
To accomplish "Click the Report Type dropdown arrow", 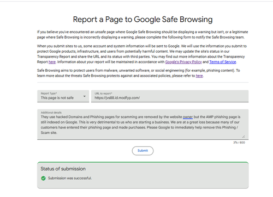I will pos(85,96).
